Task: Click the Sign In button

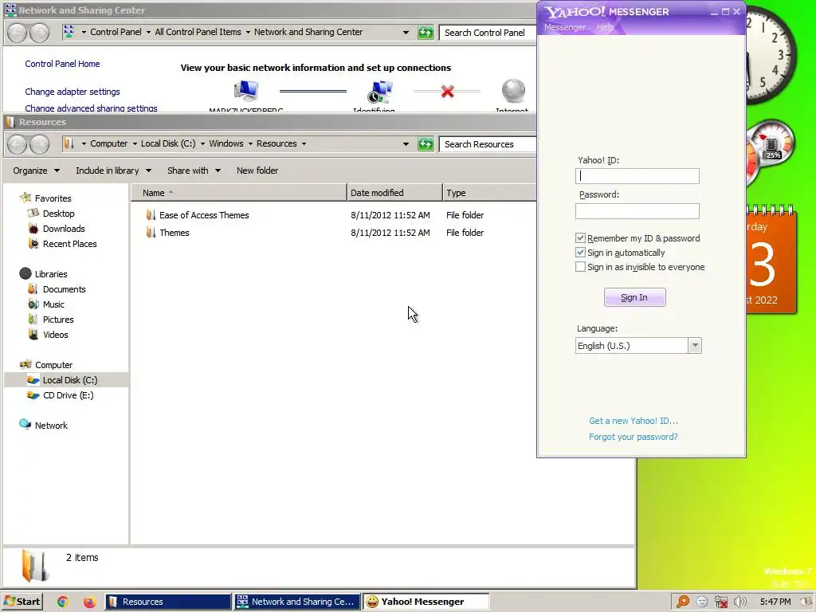Action: [634, 297]
